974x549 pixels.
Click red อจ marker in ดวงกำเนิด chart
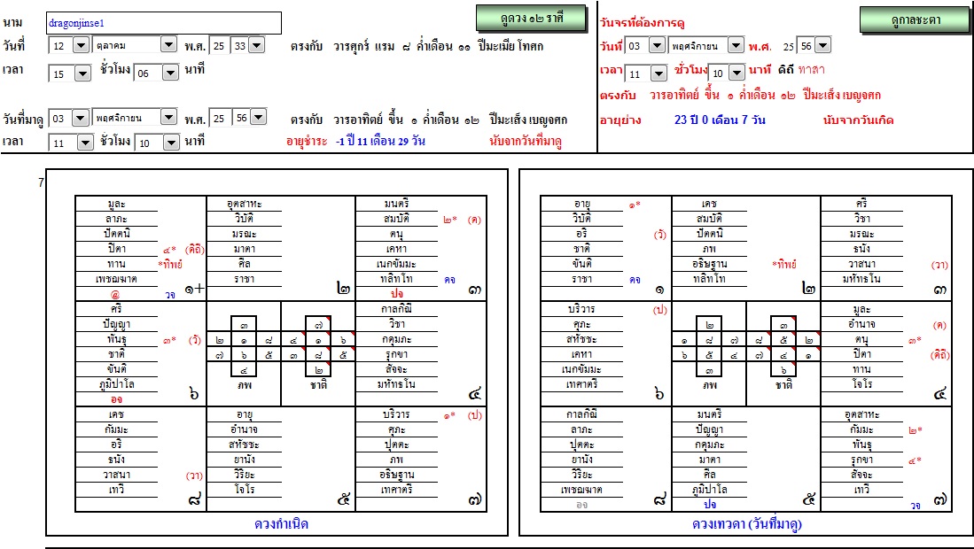(116, 400)
